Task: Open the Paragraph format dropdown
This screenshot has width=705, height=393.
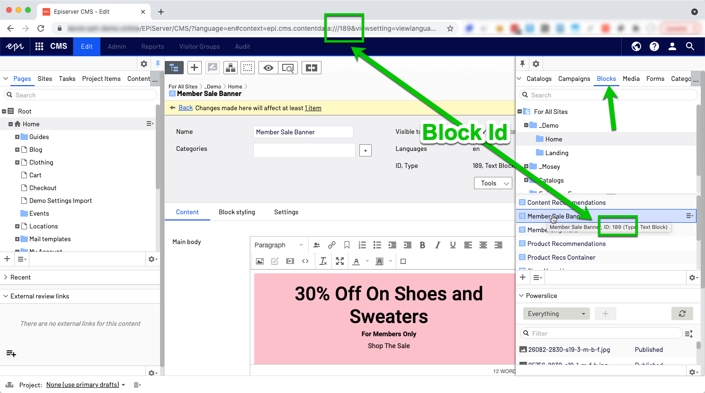Action: [278, 245]
